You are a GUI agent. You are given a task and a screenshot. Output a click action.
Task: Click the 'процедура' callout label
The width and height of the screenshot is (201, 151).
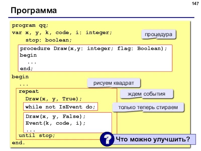coord(159,34)
